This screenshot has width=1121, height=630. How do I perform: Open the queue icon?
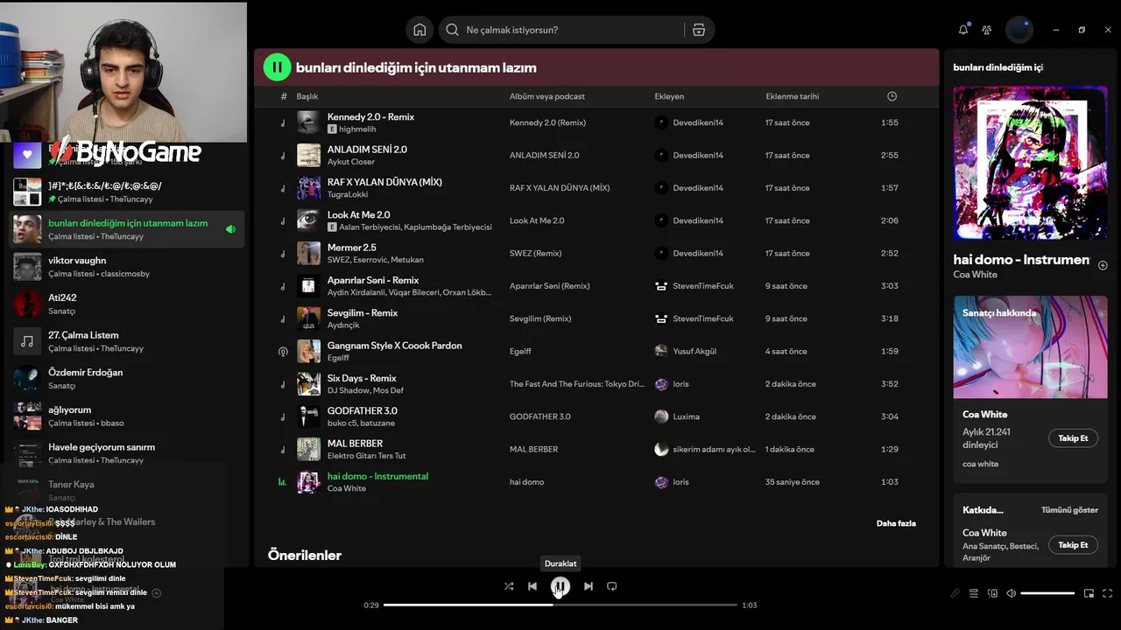(974, 593)
